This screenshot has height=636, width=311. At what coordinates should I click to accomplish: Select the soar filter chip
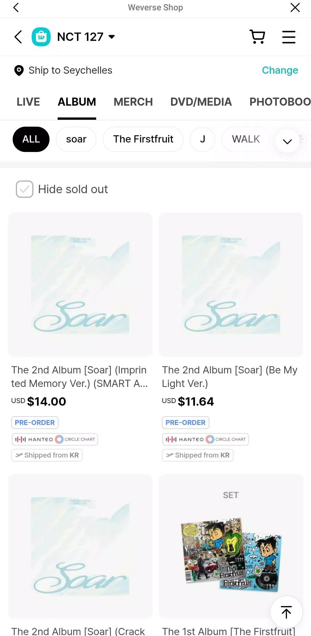pyautogui.click(x=76, y=139)
